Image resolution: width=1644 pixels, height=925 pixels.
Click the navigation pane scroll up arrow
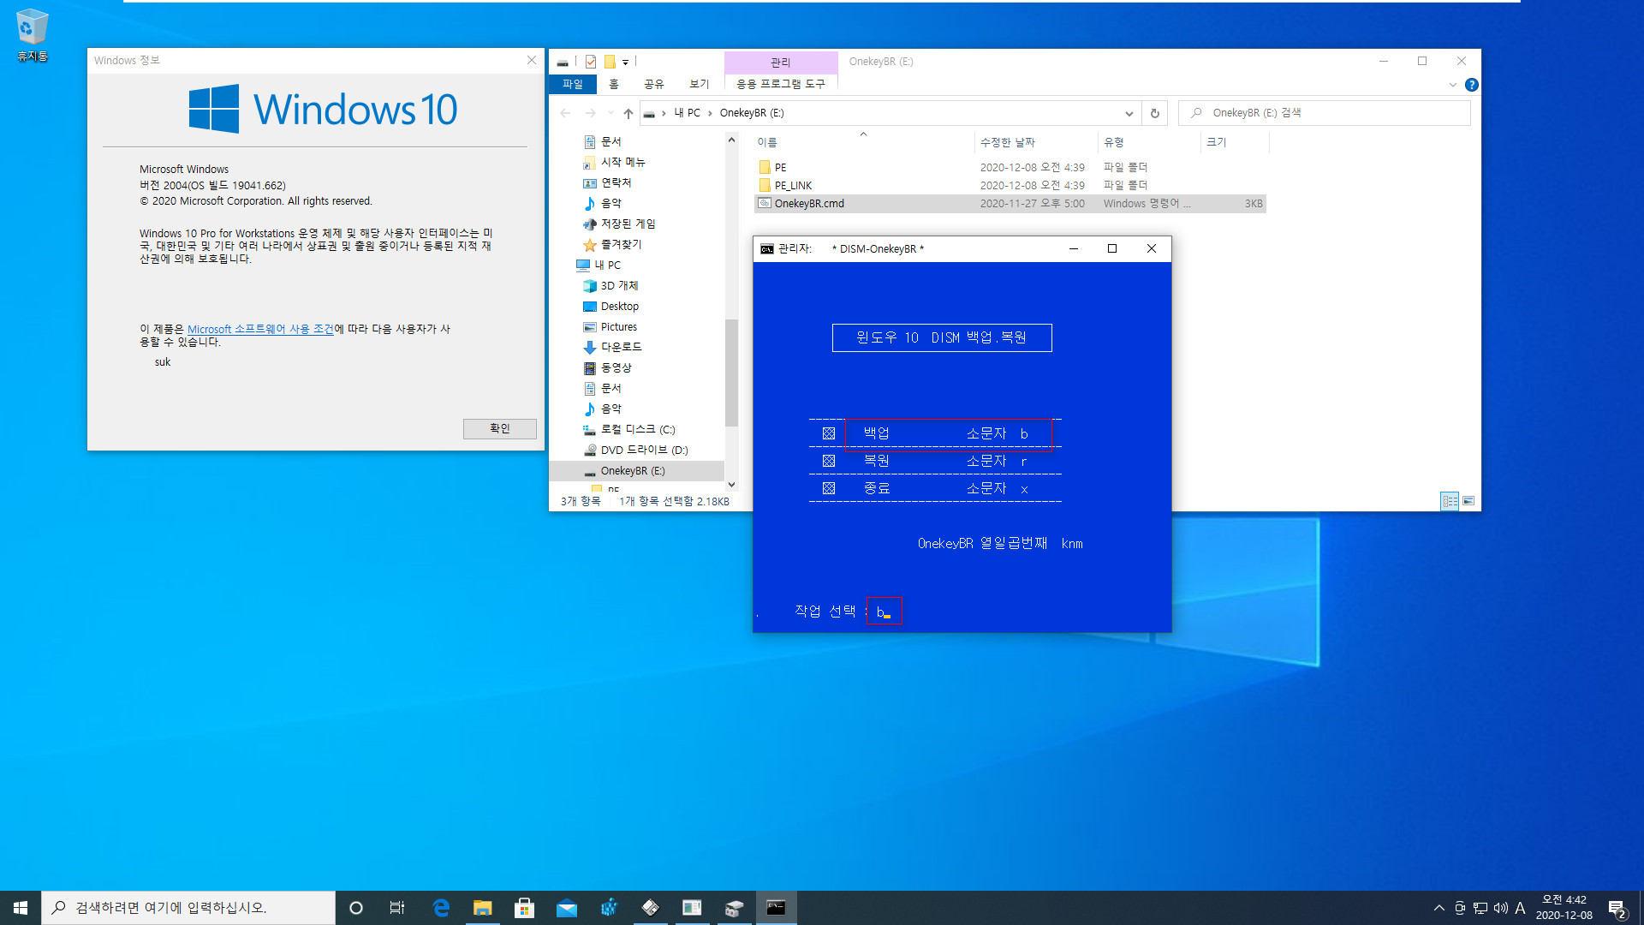click(x=731, y=140)
